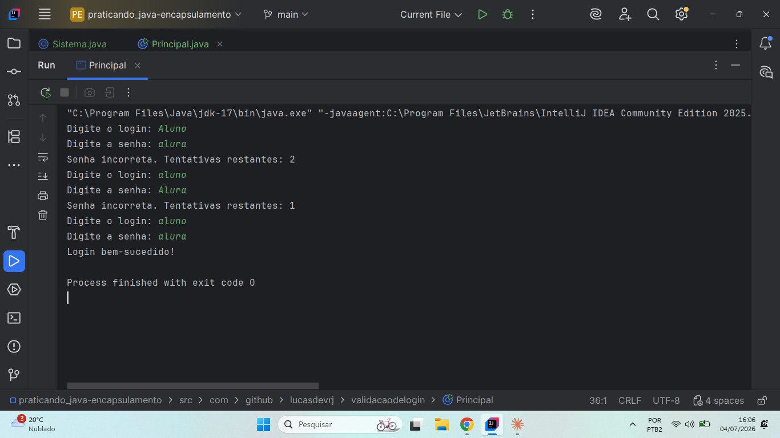Click the UTF-8 encoding indicator
The image size is (780, 438).
point(666,400)
